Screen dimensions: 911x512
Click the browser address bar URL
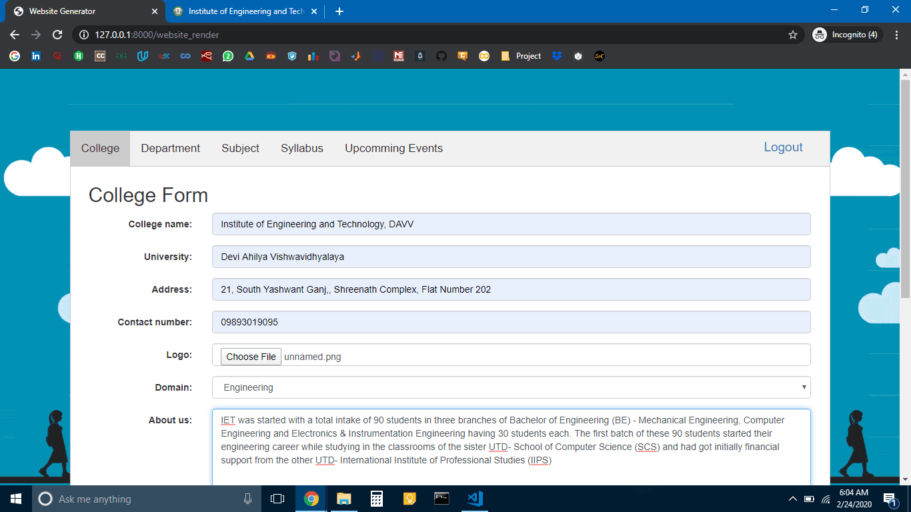[x=157, y=35]
